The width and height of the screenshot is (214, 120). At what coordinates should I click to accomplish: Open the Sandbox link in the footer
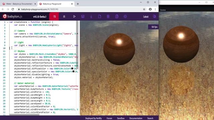[x=121, y=118]
